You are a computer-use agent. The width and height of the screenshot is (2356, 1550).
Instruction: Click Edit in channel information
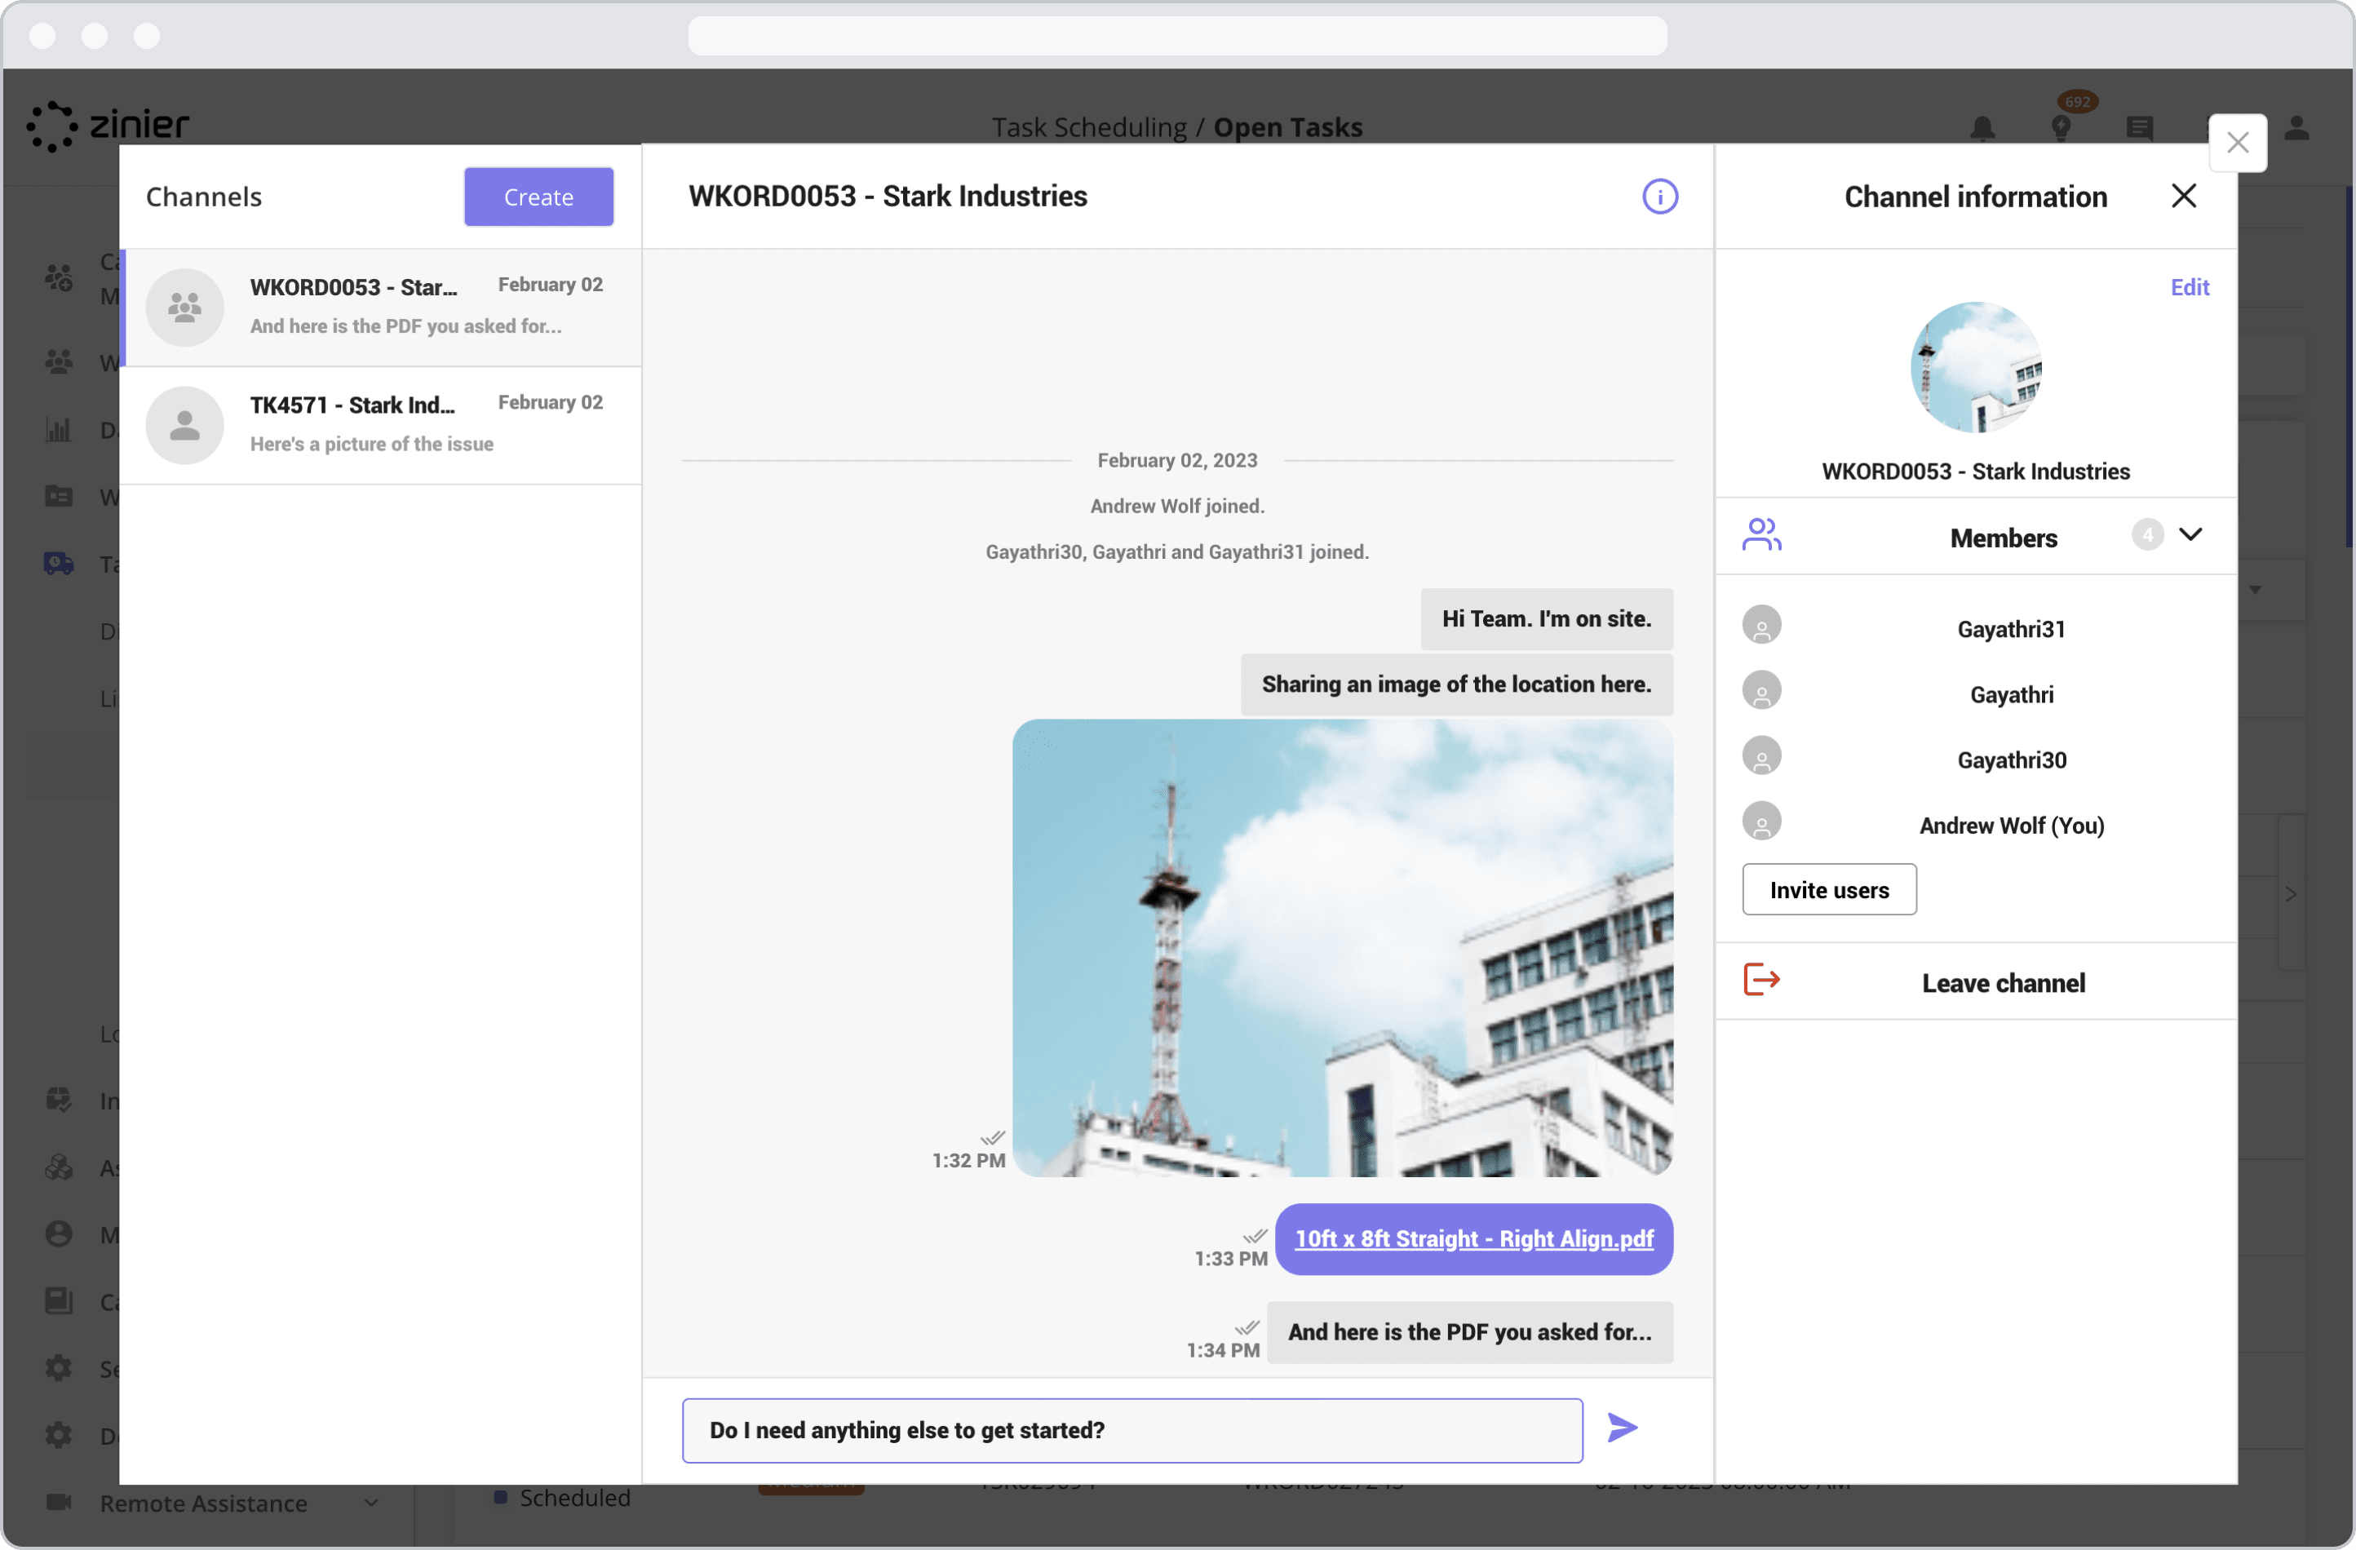(2190, 287)
